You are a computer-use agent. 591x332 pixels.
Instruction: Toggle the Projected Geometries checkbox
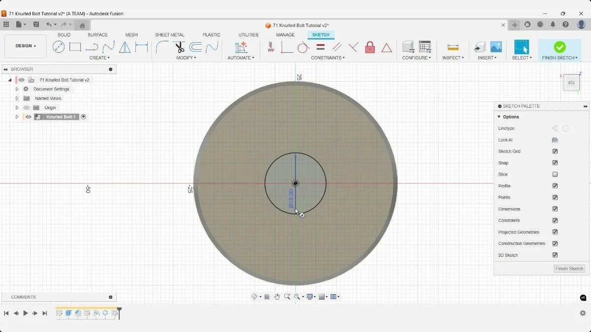click(555, 232)
